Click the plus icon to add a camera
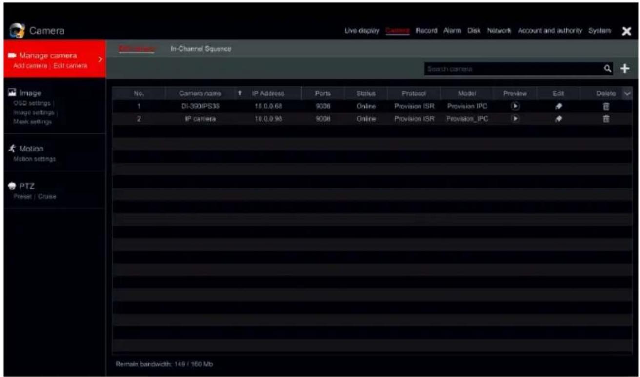The width and height of the screenshot is (640, 377). pos(625,69)
